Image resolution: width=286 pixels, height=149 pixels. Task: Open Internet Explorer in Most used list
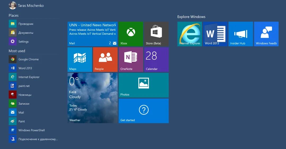[34, 77]
